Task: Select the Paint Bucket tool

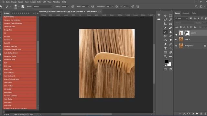Action: pos(165,40)
